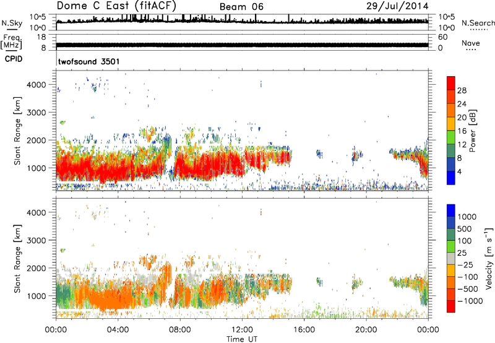
Task: Click the 'Power [dB]' colorbar title
Action: coord(472,131)
